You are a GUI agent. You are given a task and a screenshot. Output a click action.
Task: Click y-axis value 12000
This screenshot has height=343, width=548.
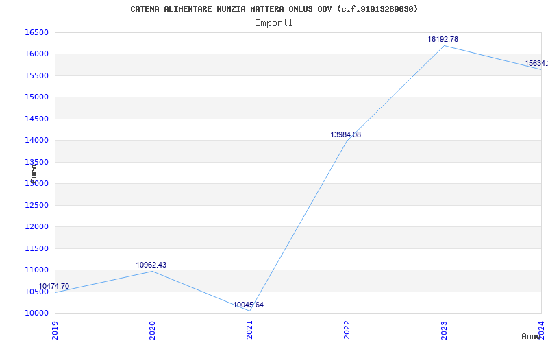(x=36, y=227)
